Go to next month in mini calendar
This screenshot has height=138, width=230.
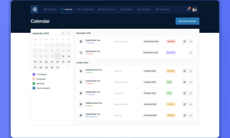[68, 33]
